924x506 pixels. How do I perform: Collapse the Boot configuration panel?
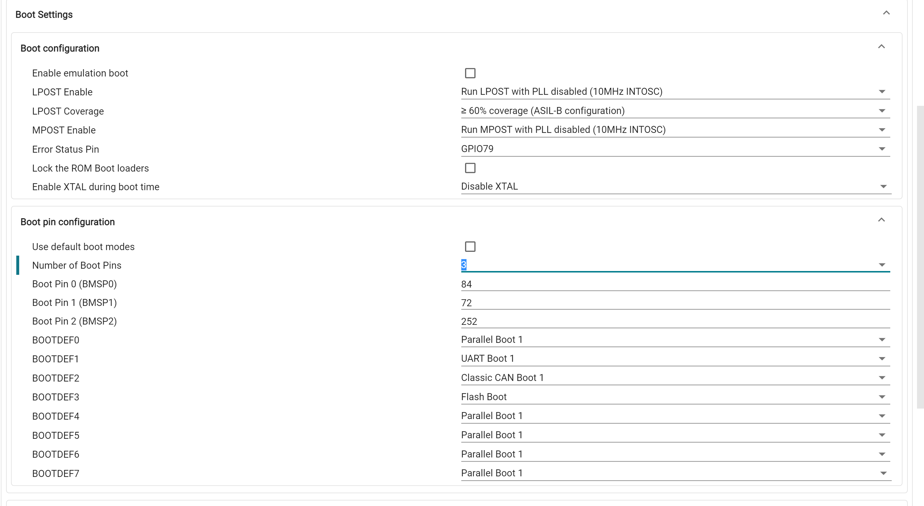[882, 46]
